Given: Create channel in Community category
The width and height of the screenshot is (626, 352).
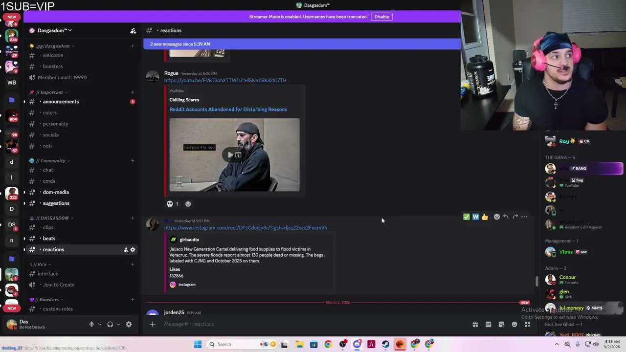Looking at the screenshot, I should click(133, 161).
